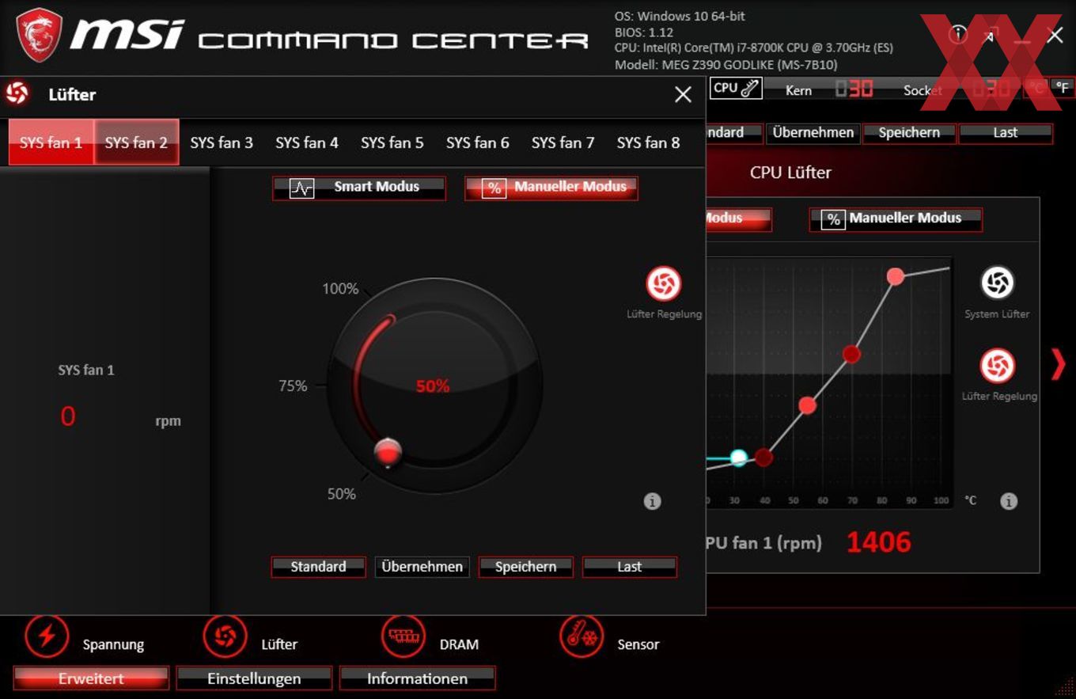
Task: Switch to SYS fan 4 tab
Action: [x=307, y=142]
